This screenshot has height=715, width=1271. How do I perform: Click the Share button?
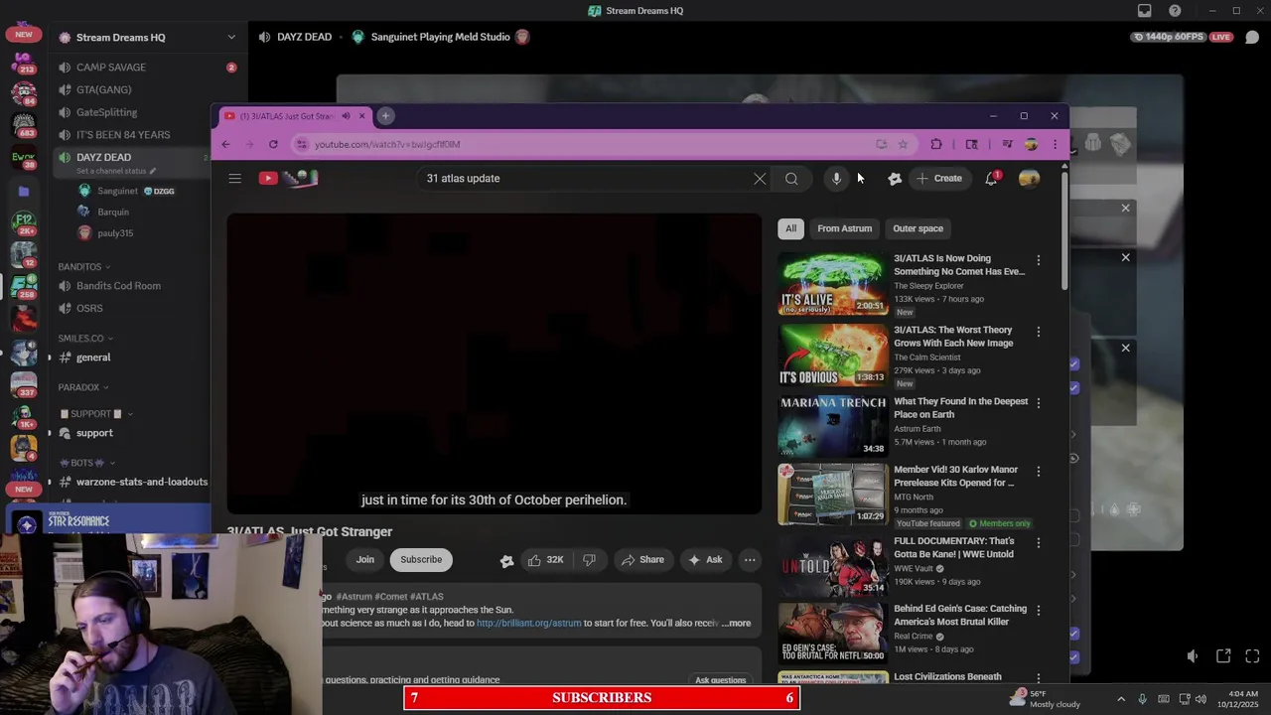click(642, 560)
